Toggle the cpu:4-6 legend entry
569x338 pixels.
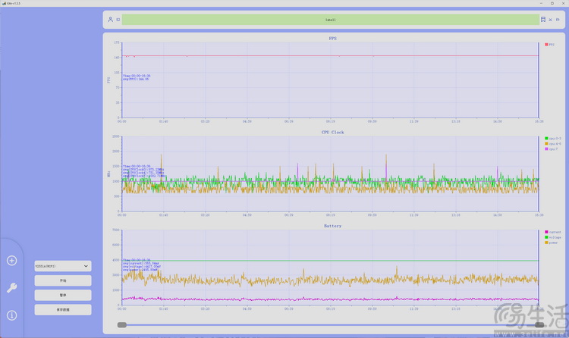click(x=552, y=143)
